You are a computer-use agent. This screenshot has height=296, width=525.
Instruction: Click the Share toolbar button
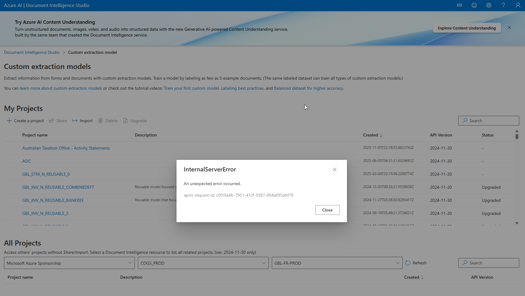point(58,121)
